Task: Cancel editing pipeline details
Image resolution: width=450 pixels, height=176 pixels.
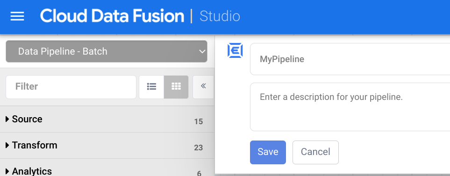Action: click(315, 152)
